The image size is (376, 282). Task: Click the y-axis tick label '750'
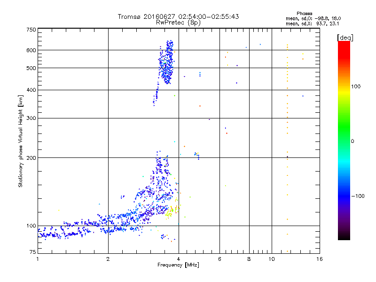pyautogui.click(x=31, y=30)
